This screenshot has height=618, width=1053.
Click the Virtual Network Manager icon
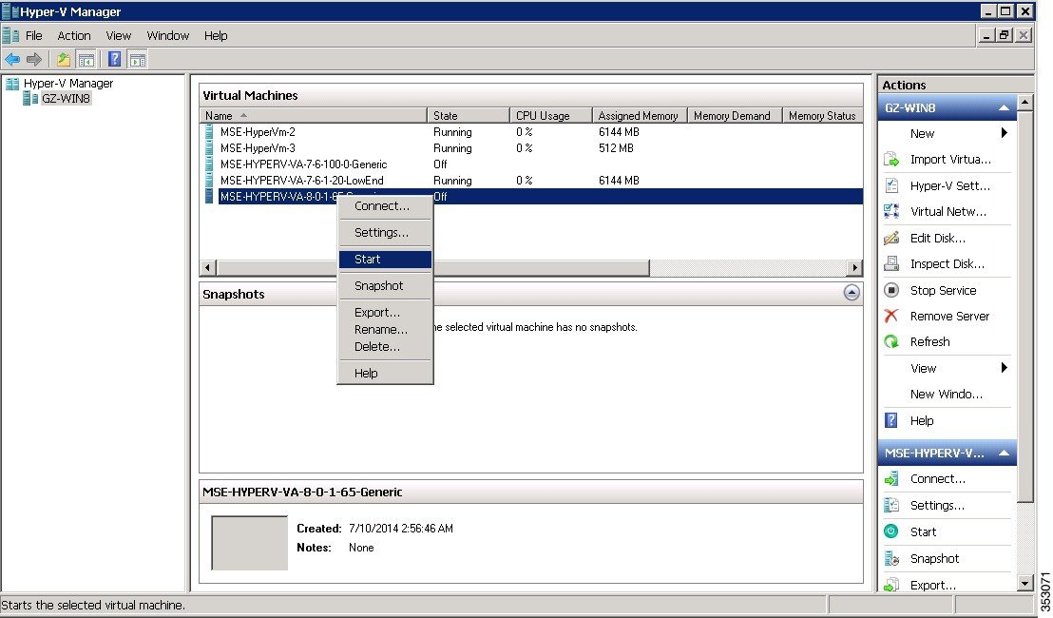point(890,211)
